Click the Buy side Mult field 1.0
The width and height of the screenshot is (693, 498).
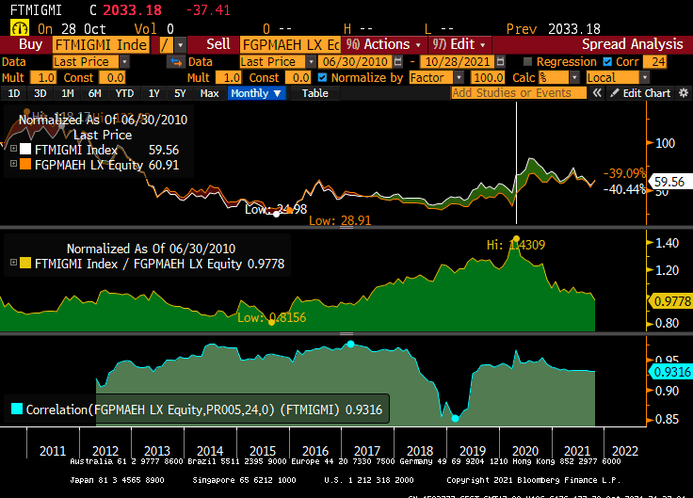click(43, 78)
